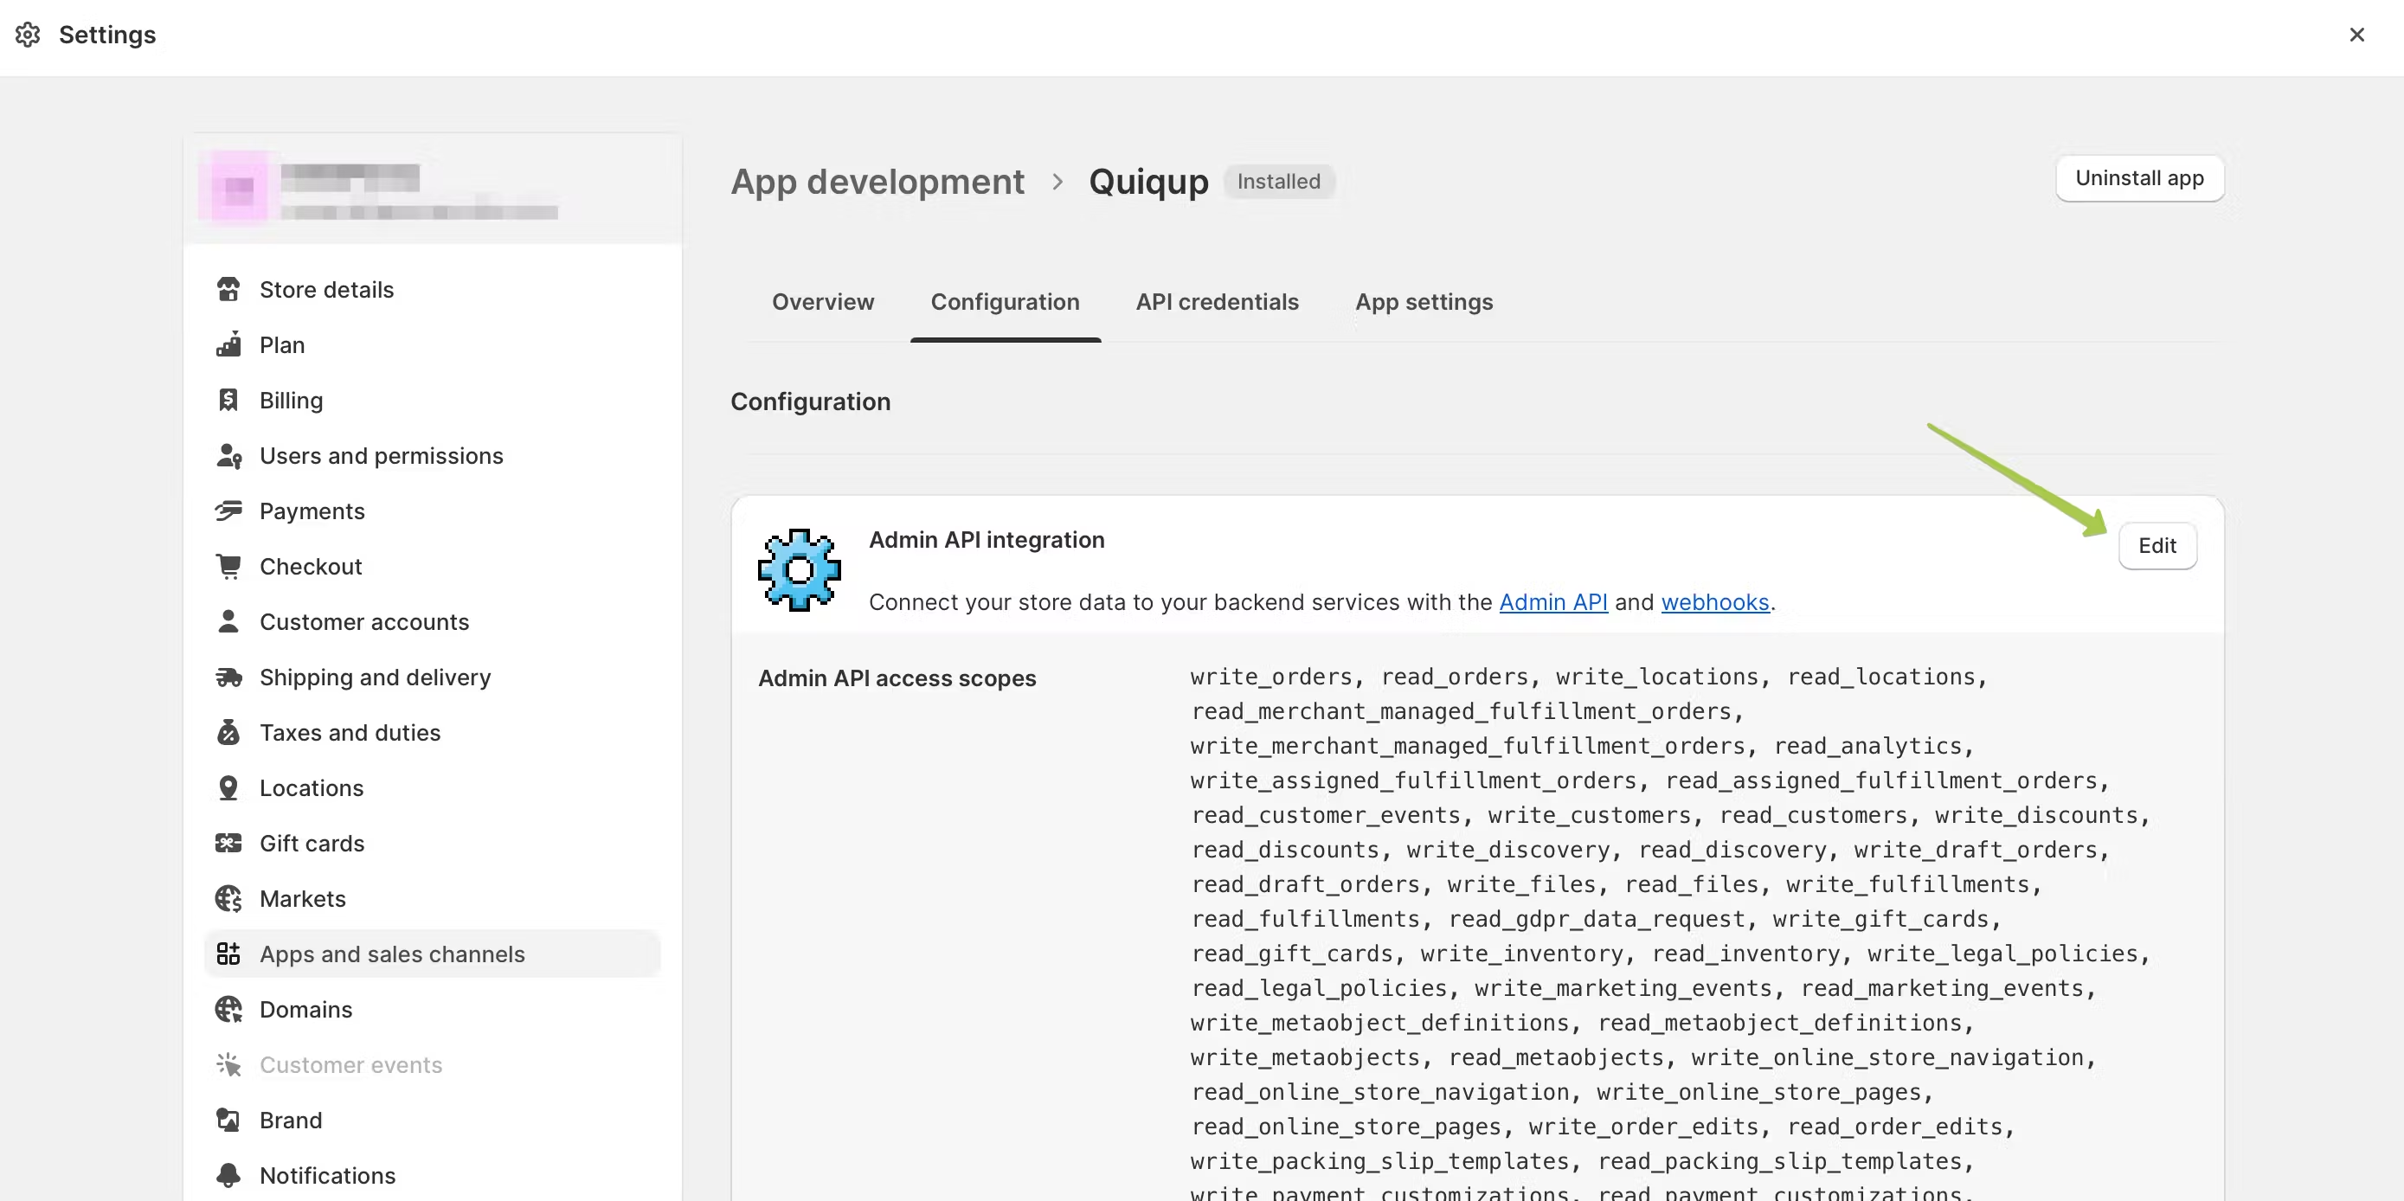
Task: Select the Overview tab
Action: coord(822,301)
